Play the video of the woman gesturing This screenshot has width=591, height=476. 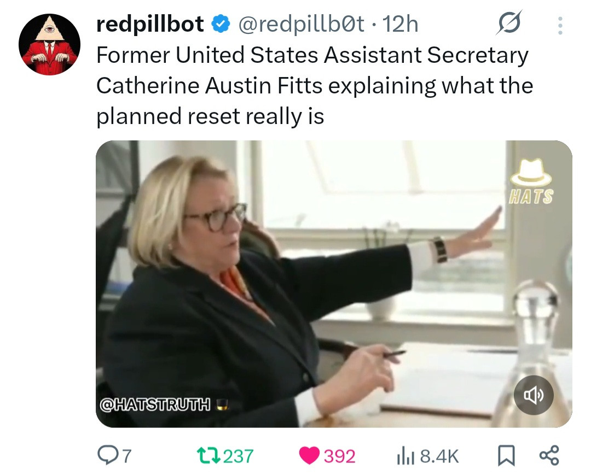334,284
